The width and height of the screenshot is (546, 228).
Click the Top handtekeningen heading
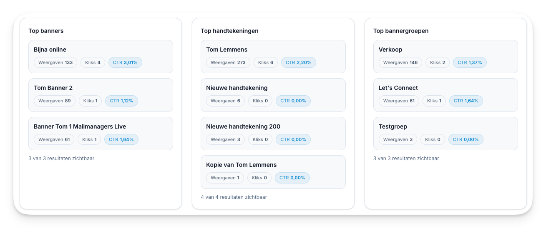[x=229, y=31]
